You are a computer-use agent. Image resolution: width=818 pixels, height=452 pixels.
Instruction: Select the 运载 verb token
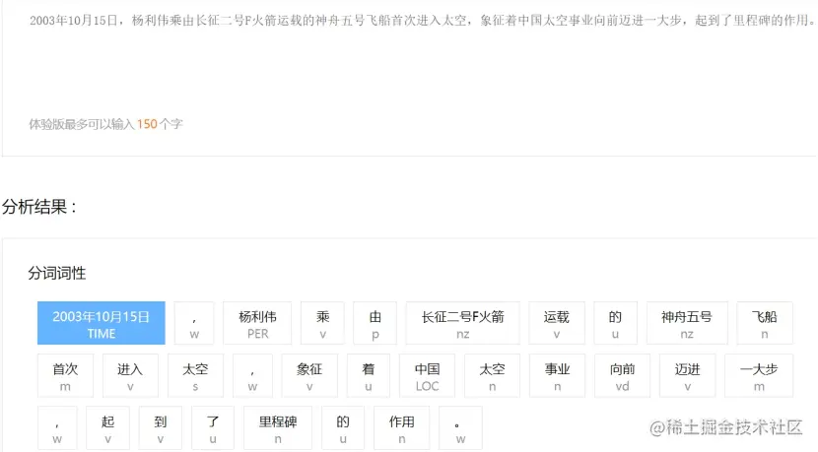(x=557, y=323)
